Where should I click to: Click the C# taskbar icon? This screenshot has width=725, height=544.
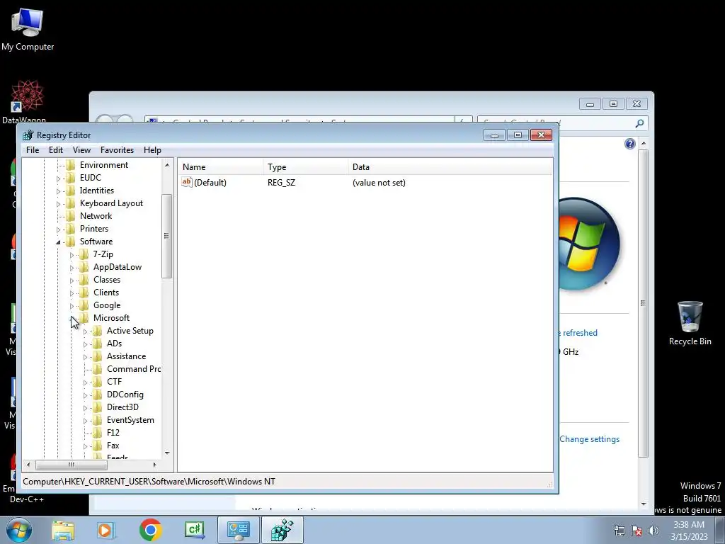click(194, 530)
